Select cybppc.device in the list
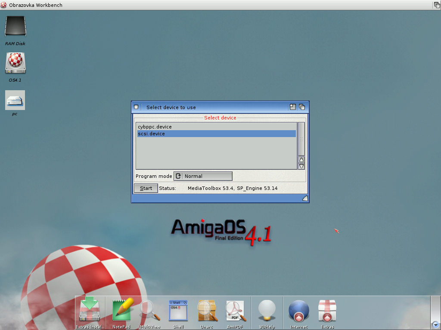 click(216, 127)
